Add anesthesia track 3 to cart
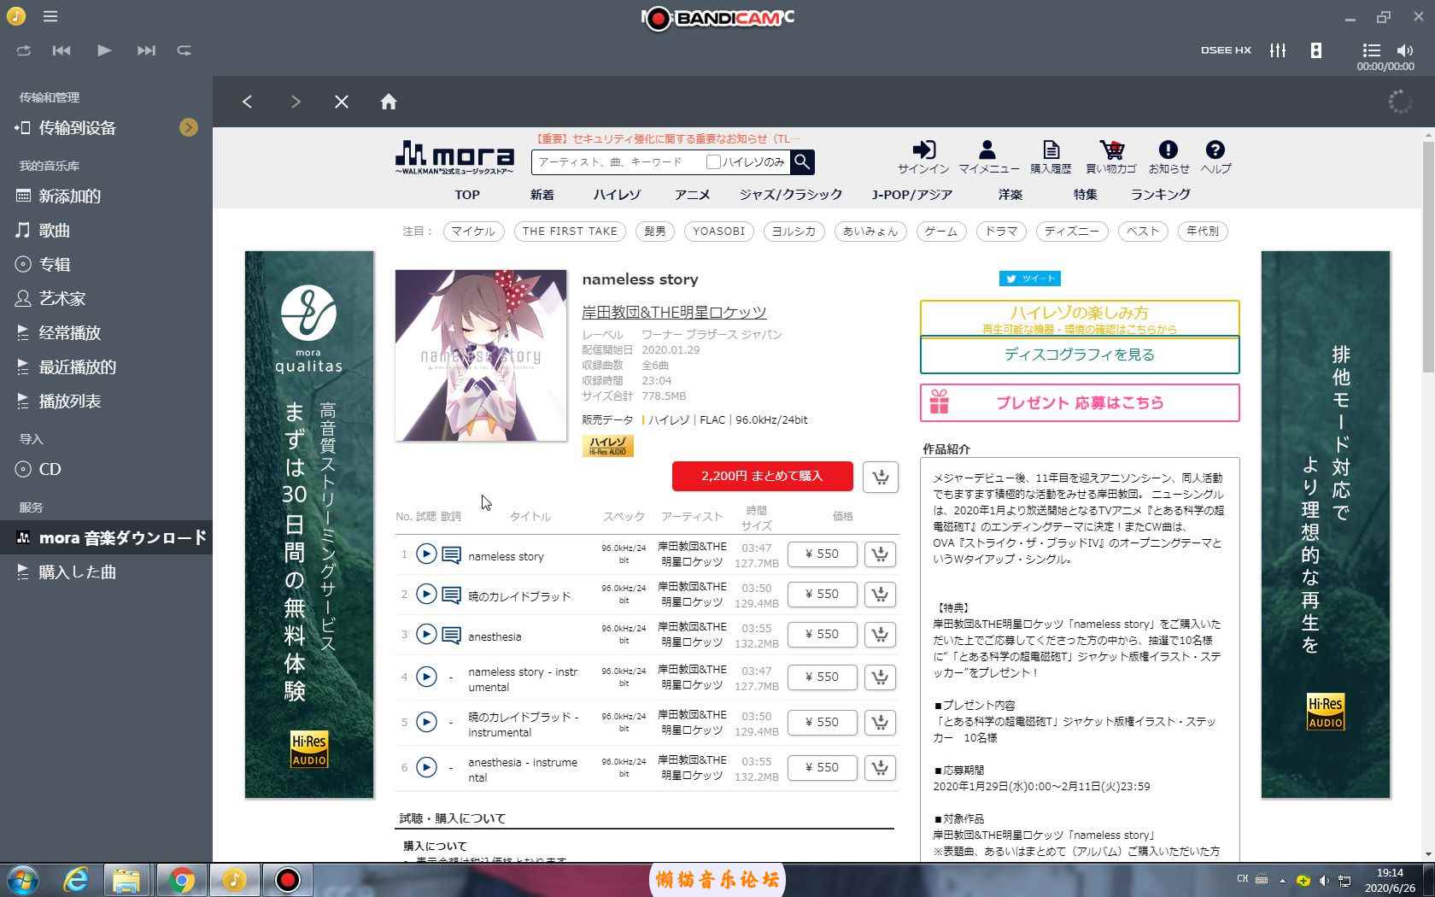 (880, 634)
